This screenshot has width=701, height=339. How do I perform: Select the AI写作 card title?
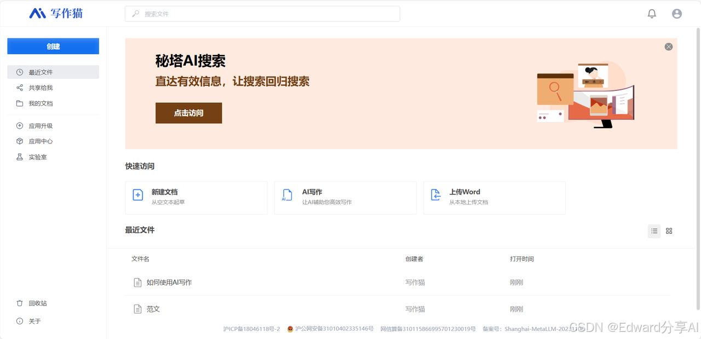click(x=312, y=192)
